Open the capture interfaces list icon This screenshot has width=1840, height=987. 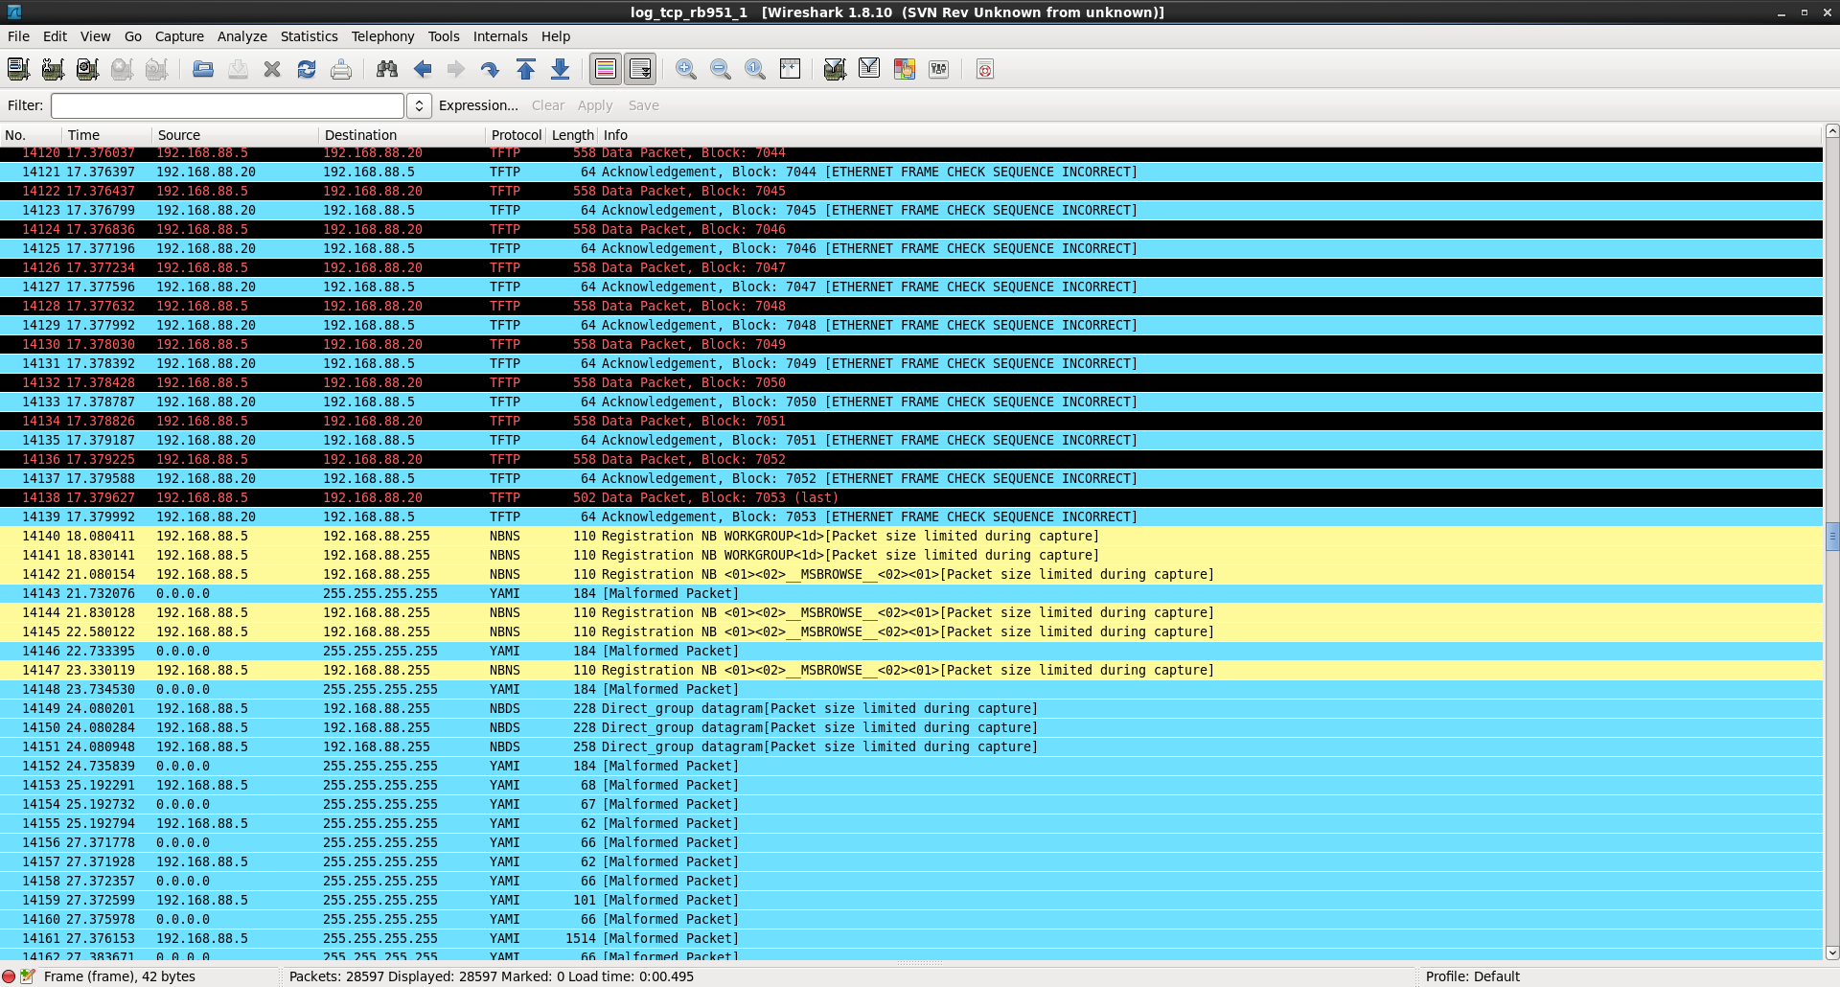point(18,69)
